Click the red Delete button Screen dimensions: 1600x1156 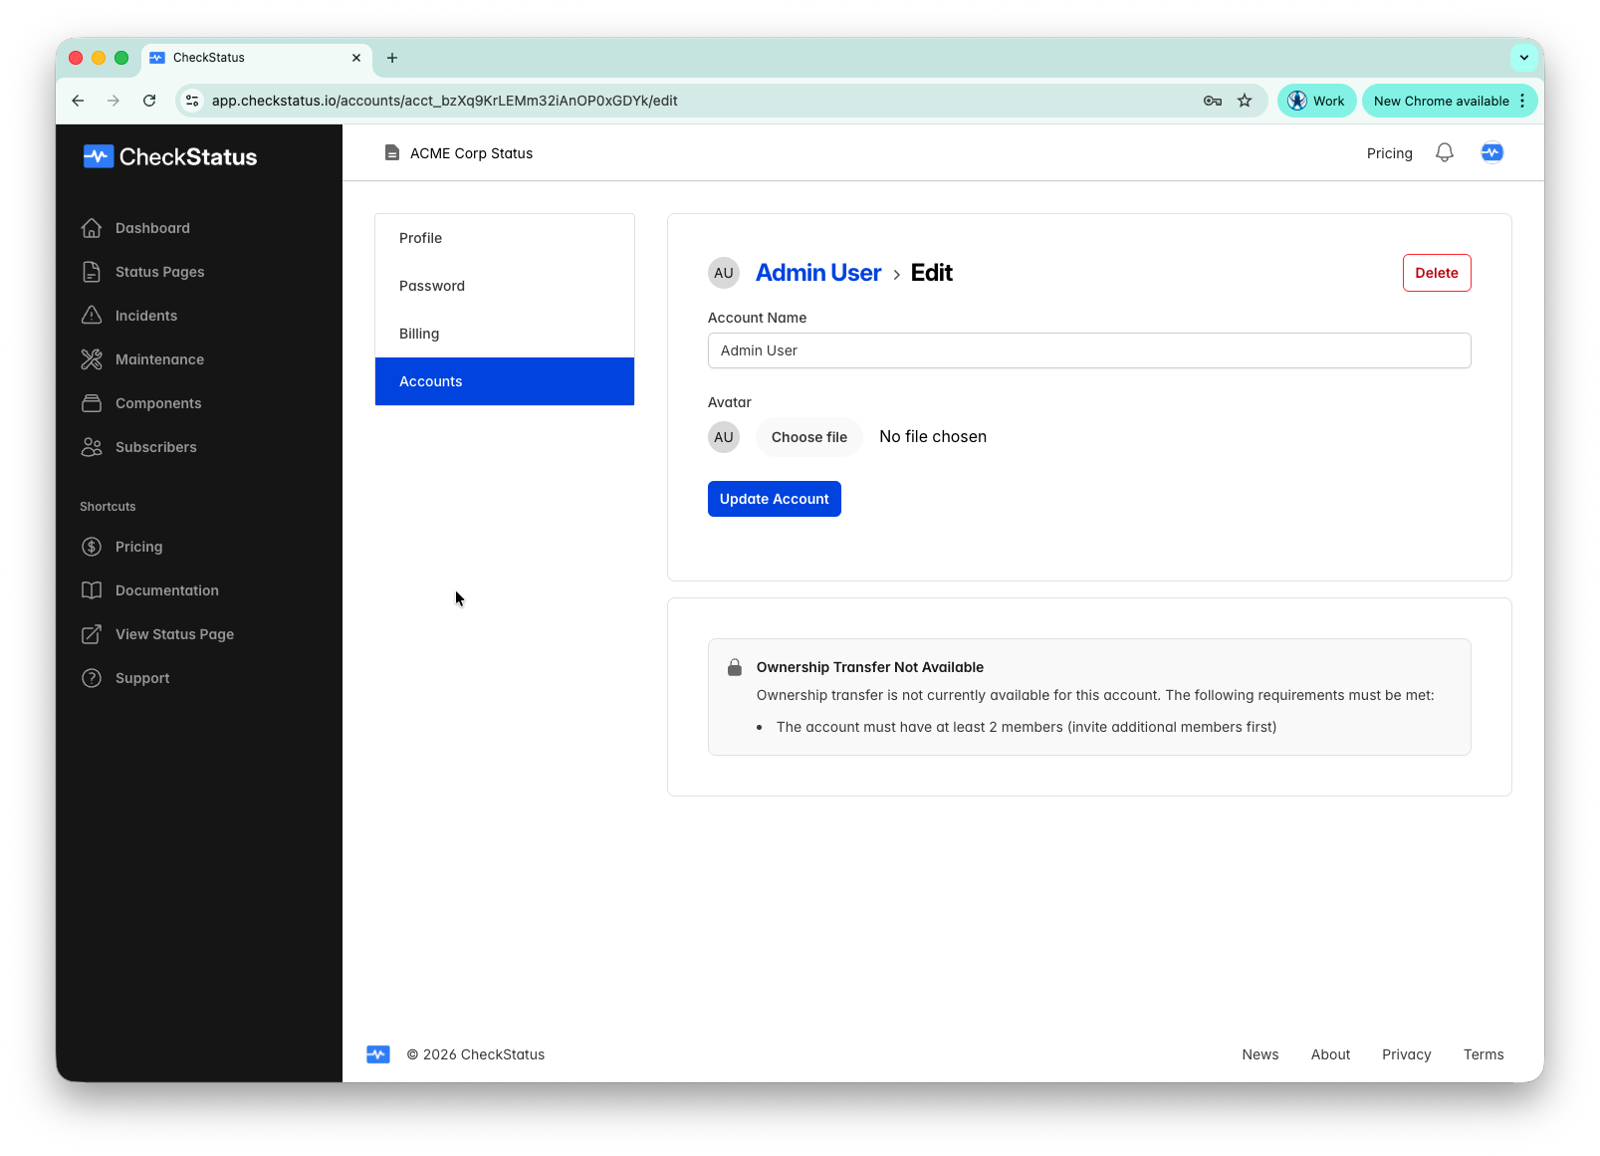click(1436, 273)
